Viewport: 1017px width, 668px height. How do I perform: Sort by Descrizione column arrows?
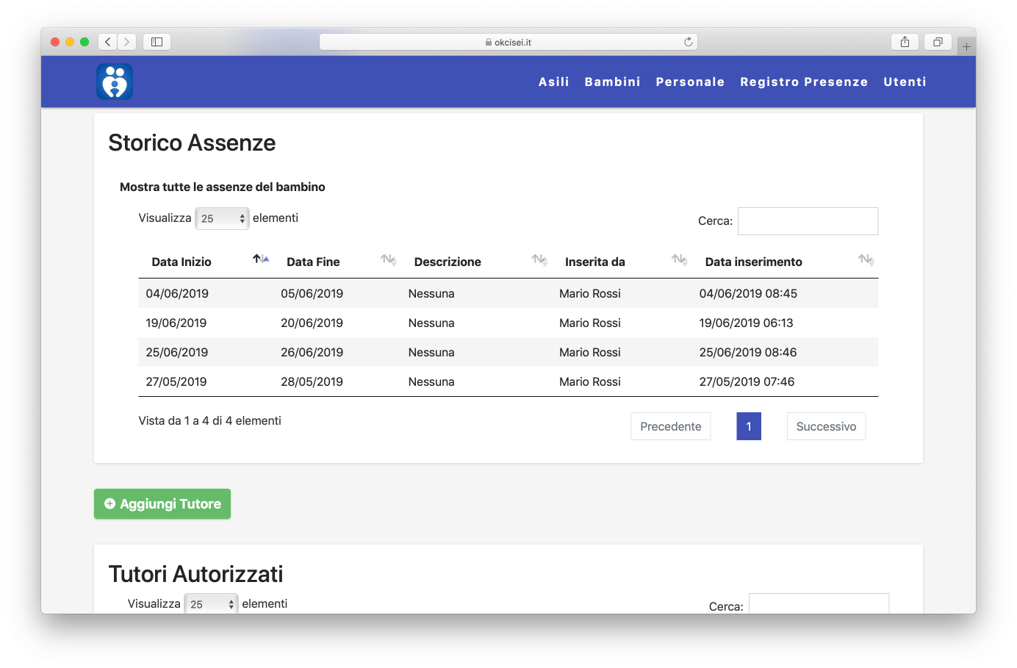pos(539,259)
